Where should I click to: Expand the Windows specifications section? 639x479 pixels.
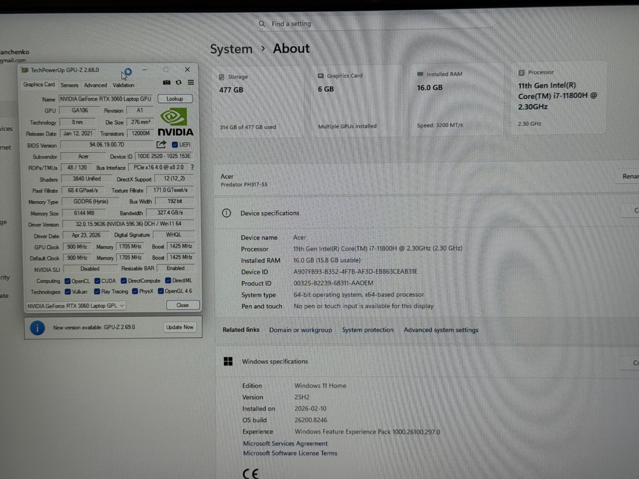tap(427, 362)
